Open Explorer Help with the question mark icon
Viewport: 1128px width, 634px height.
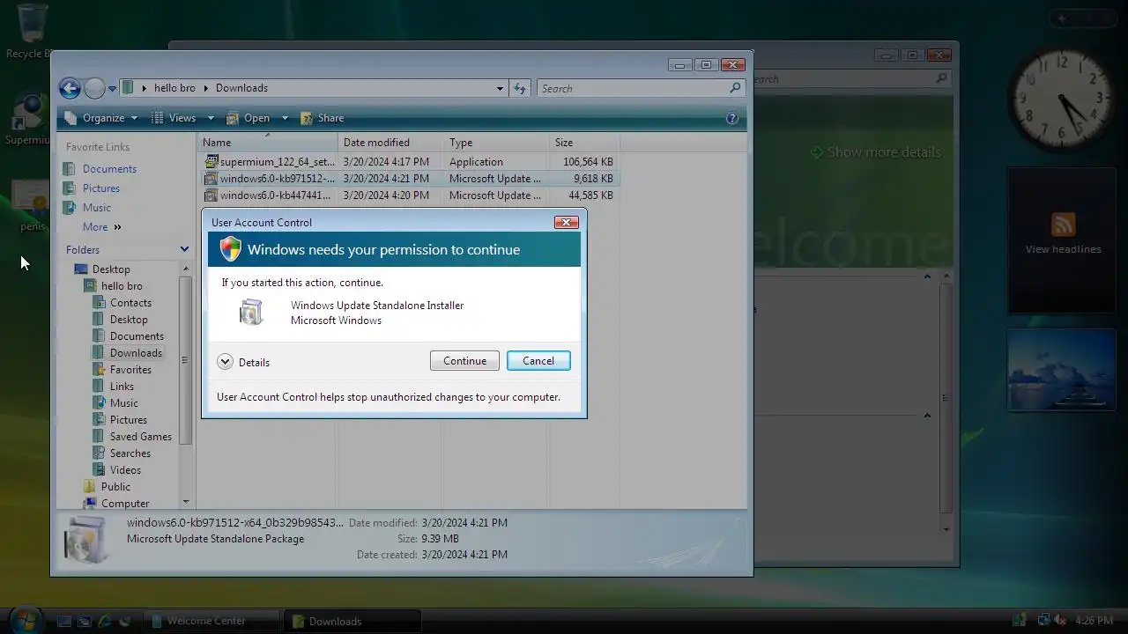click(x=732, y=118)
